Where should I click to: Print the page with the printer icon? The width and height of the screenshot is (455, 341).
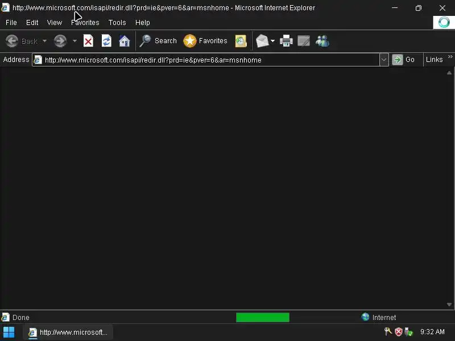(286, 41)
